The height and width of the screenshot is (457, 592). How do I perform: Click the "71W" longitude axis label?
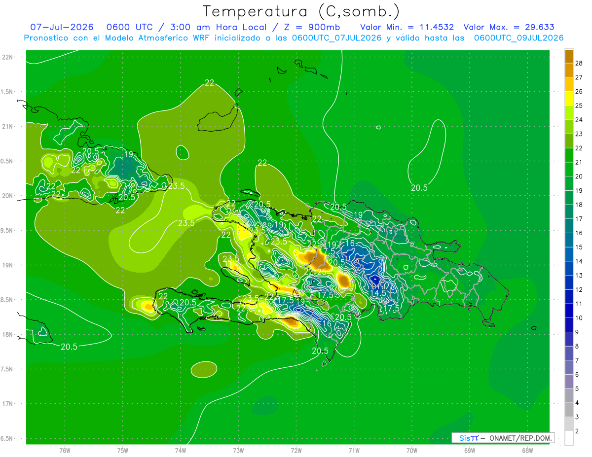click(x=354, y=450)
